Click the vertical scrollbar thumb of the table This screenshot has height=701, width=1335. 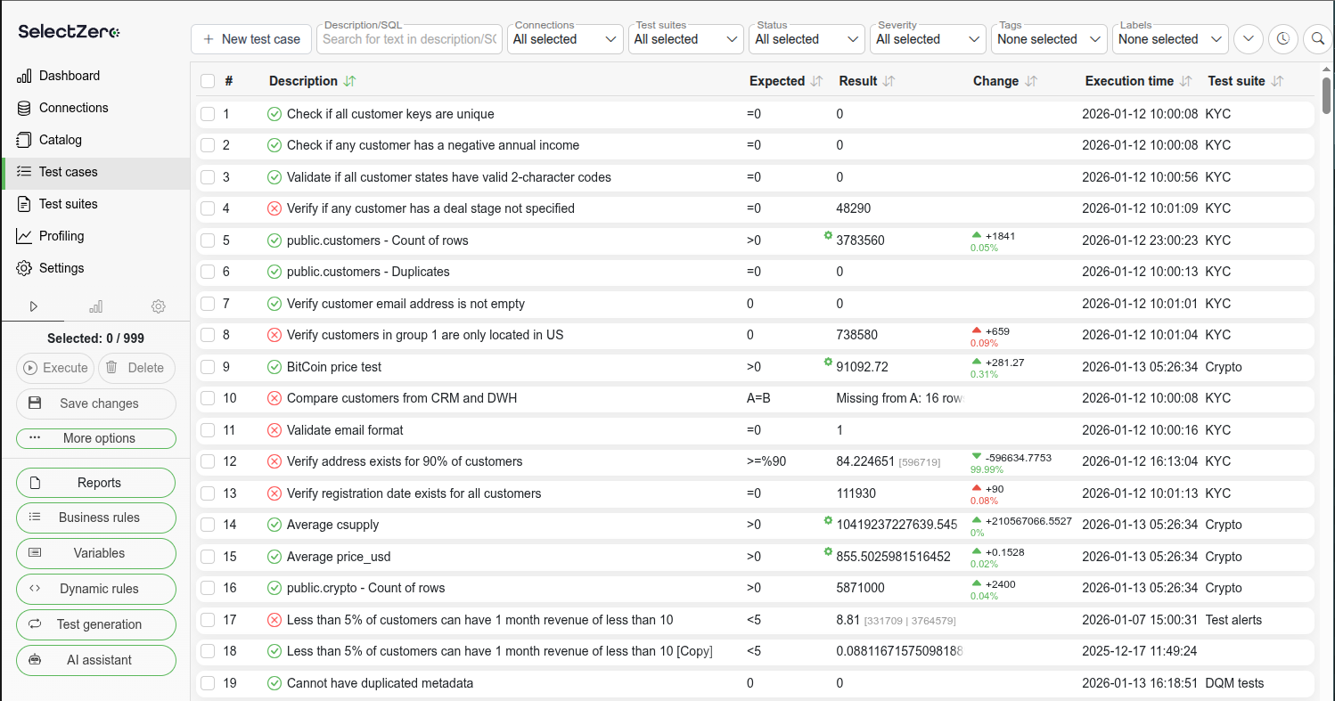[1326, 94]
